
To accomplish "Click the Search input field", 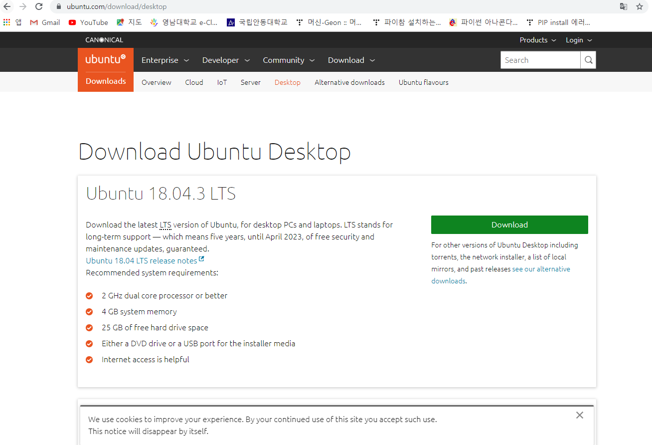I will [540, 60].
